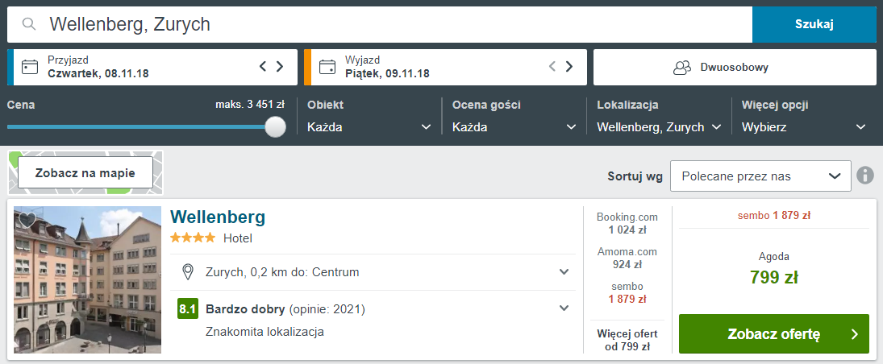883x364 pixels.
Task: Click the green Zobacz ofertę button
Action: [773, 333]
